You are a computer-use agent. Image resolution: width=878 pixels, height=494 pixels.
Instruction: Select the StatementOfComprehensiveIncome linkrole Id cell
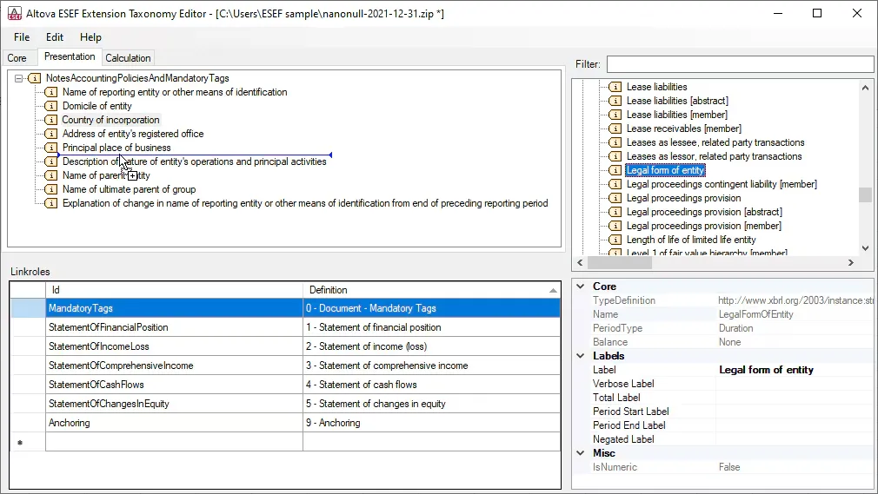tap(174, 366)
